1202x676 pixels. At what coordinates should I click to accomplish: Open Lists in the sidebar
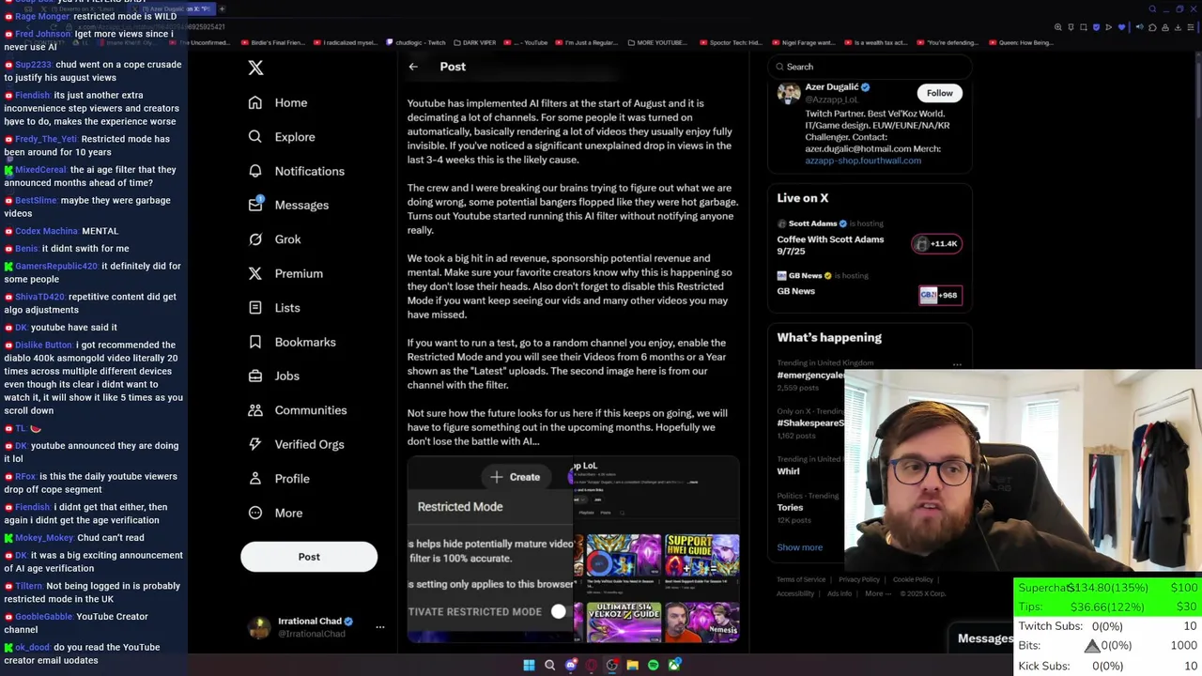[273, 308]
